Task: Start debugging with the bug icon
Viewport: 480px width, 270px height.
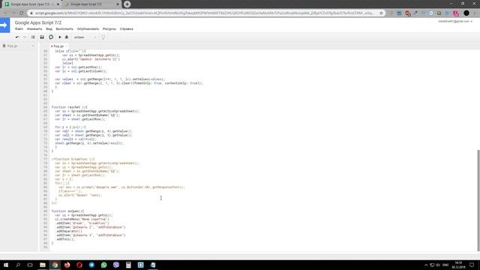Action: tap(67, 37)
